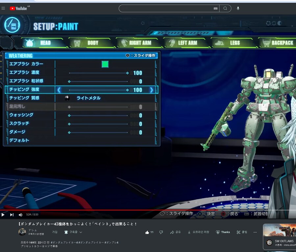The height and width of the screenshot is (252, 296).
Task: Open the three-dot more actions menu
Action: [x=255, y=232]
